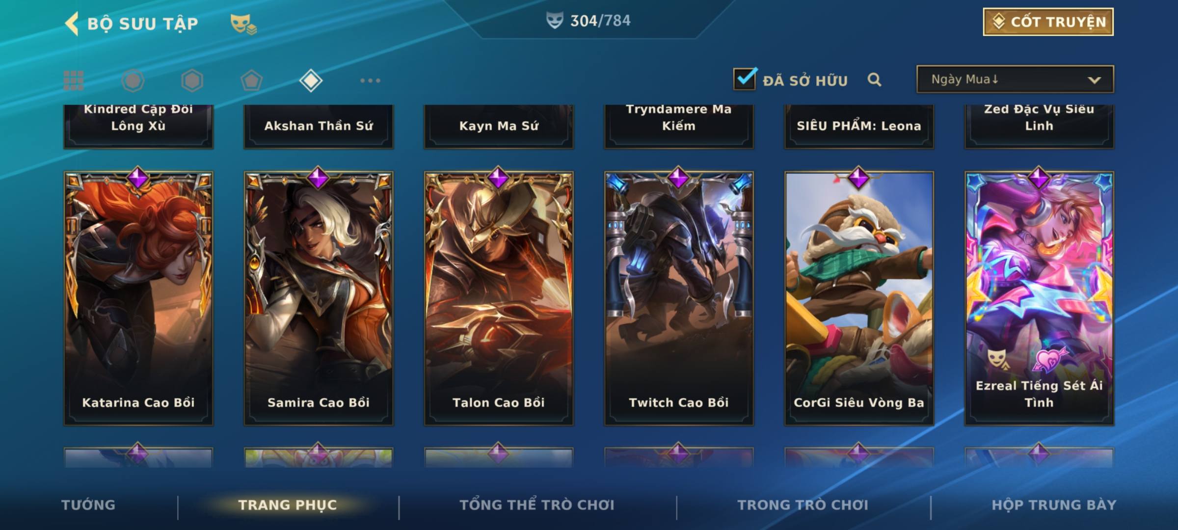Screen dimensions: 1178x530
Task: Open the gold mask and coins icon
Action: [243, 24]
